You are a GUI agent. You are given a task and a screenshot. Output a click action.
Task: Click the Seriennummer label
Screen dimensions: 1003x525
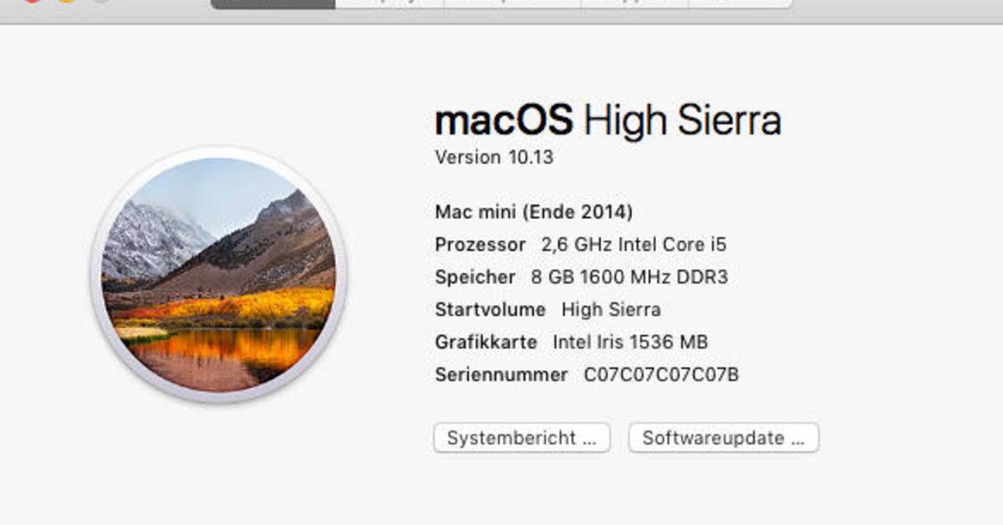click(501, 375)
